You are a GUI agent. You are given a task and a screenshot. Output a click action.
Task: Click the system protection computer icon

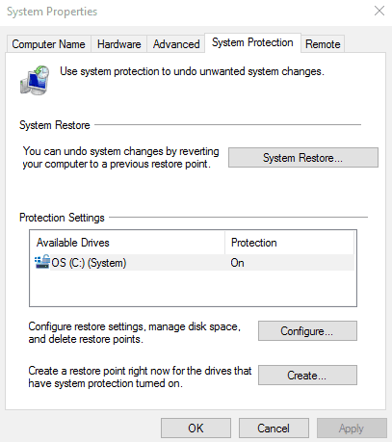tap(35, 80)
